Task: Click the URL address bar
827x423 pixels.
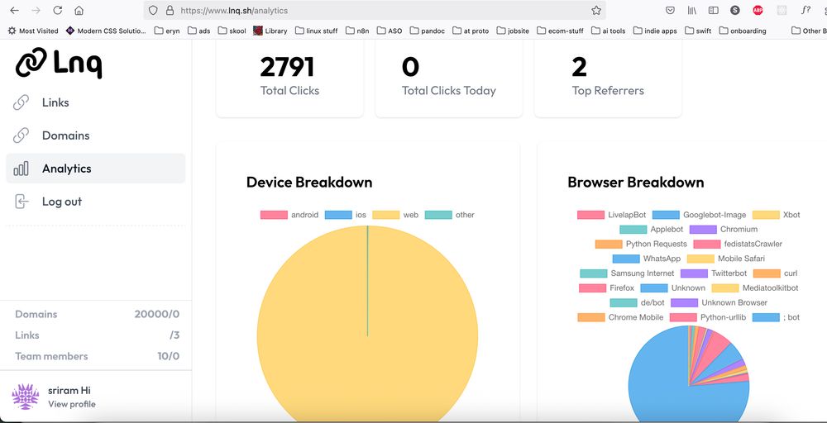Action: click(x=375, y=10)
